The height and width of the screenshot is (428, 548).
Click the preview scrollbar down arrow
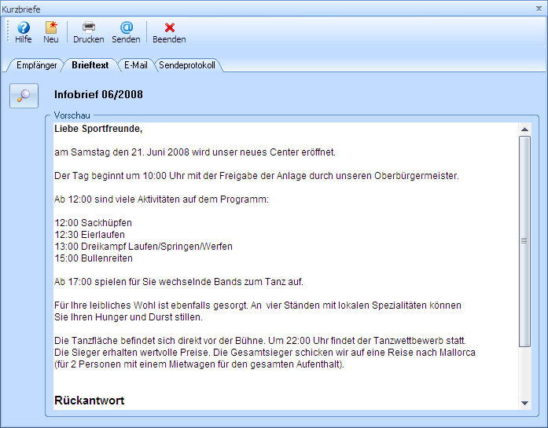tap(524, 403)
